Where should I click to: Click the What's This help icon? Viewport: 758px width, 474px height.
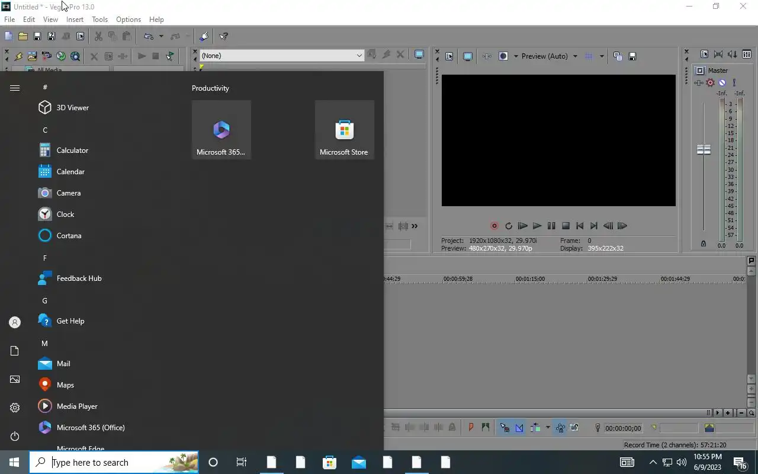point(224,36)
